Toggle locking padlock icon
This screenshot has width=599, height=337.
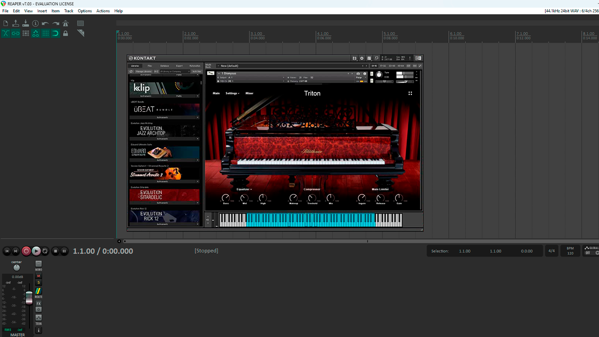(x=66, y=33)
